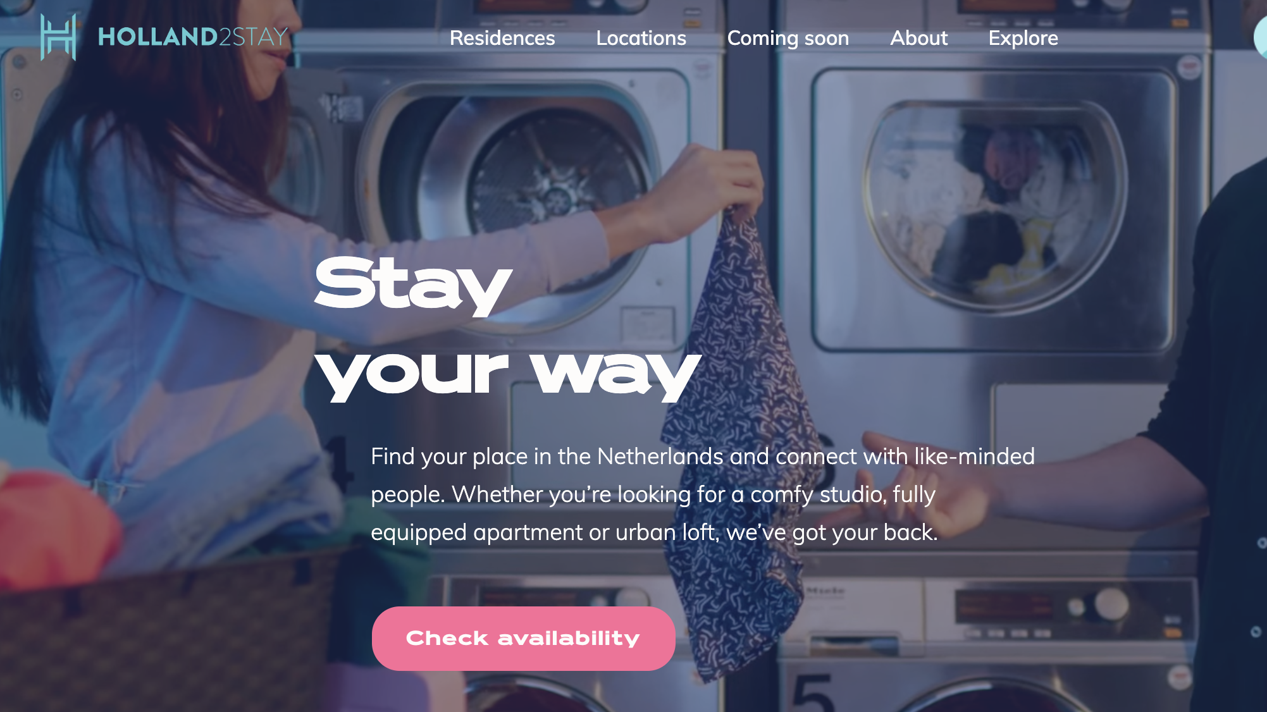The height and width of the screenshot is (712, 1267).
Task: Go to the Coming soon page
Action: (788, 38)
